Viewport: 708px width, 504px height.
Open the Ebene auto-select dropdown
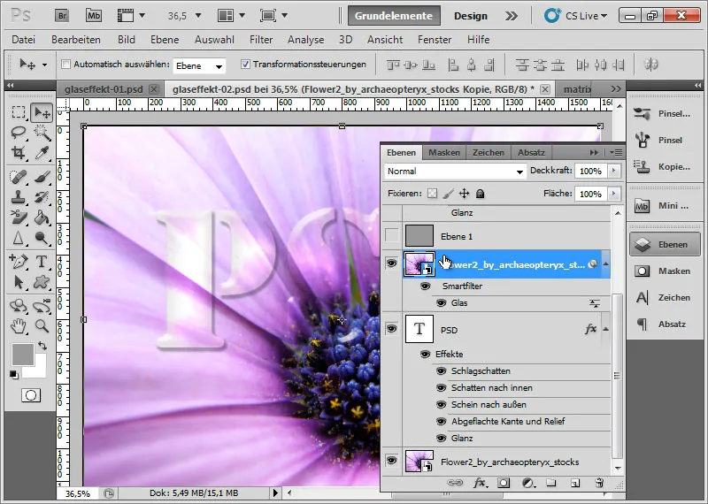pos(199,66)
